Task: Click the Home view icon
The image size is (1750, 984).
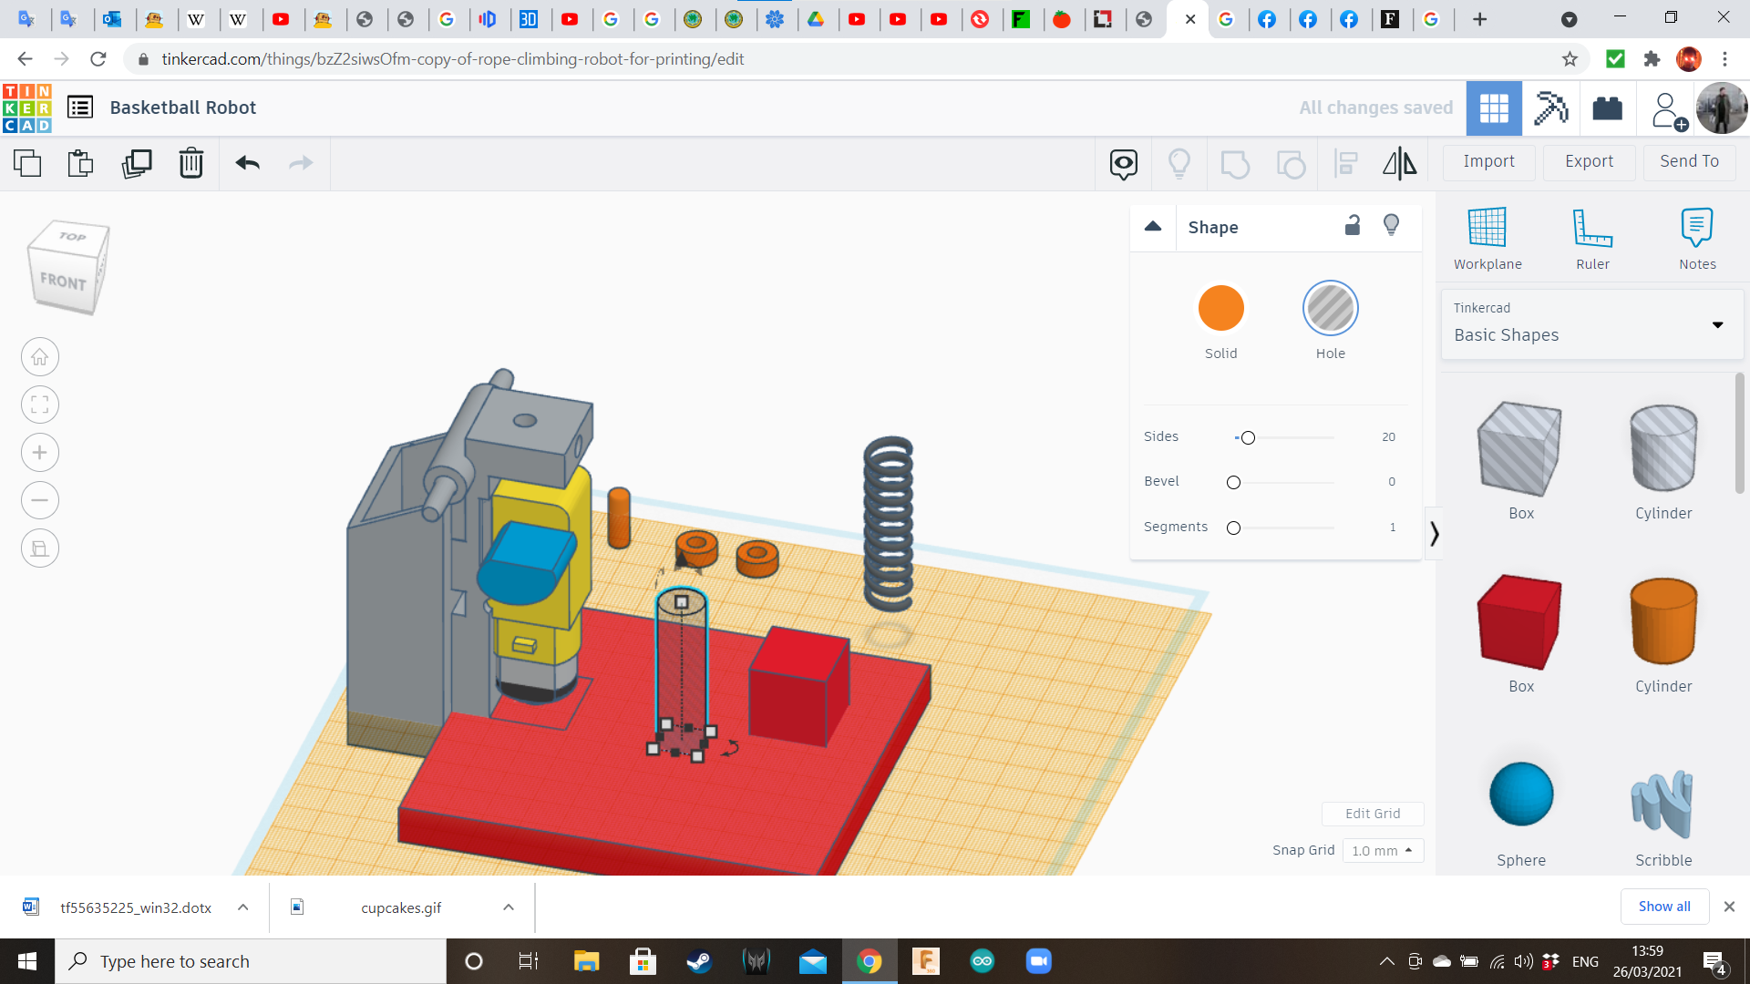Action: point(39,356)
